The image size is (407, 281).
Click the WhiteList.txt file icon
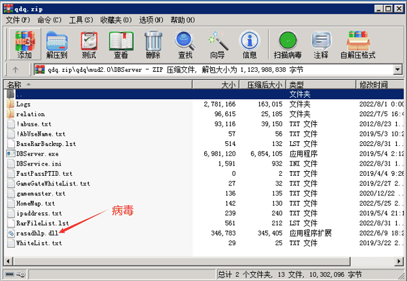[x=11, y=243]
